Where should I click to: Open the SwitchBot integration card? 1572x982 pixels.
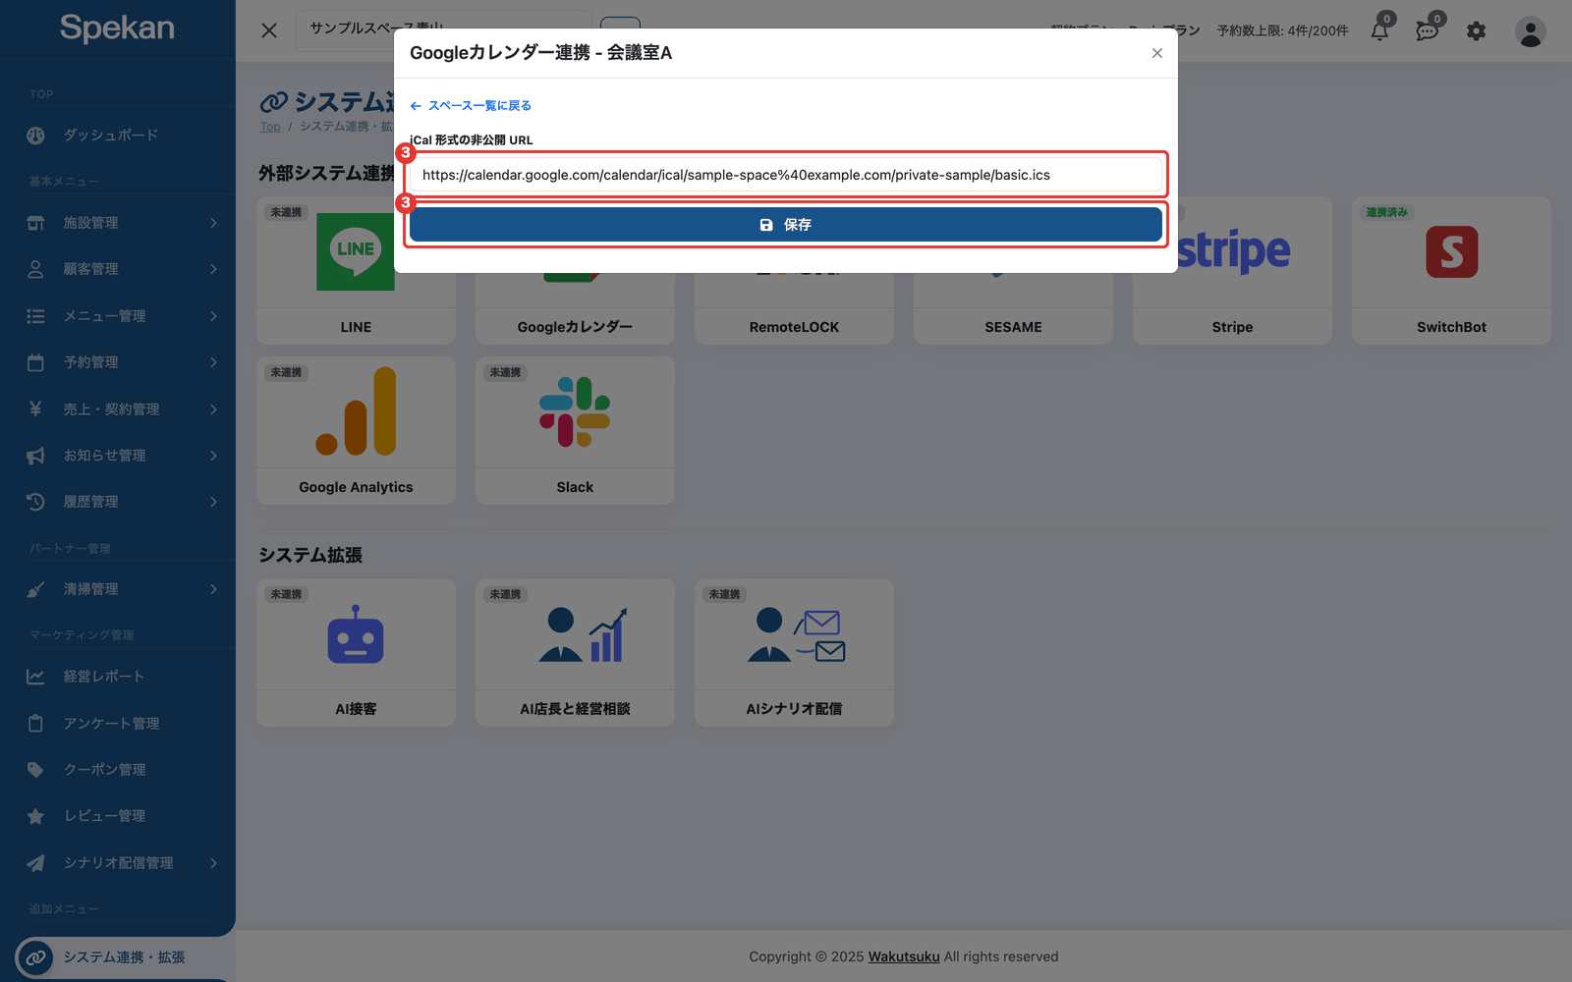tap(1451, 271)
